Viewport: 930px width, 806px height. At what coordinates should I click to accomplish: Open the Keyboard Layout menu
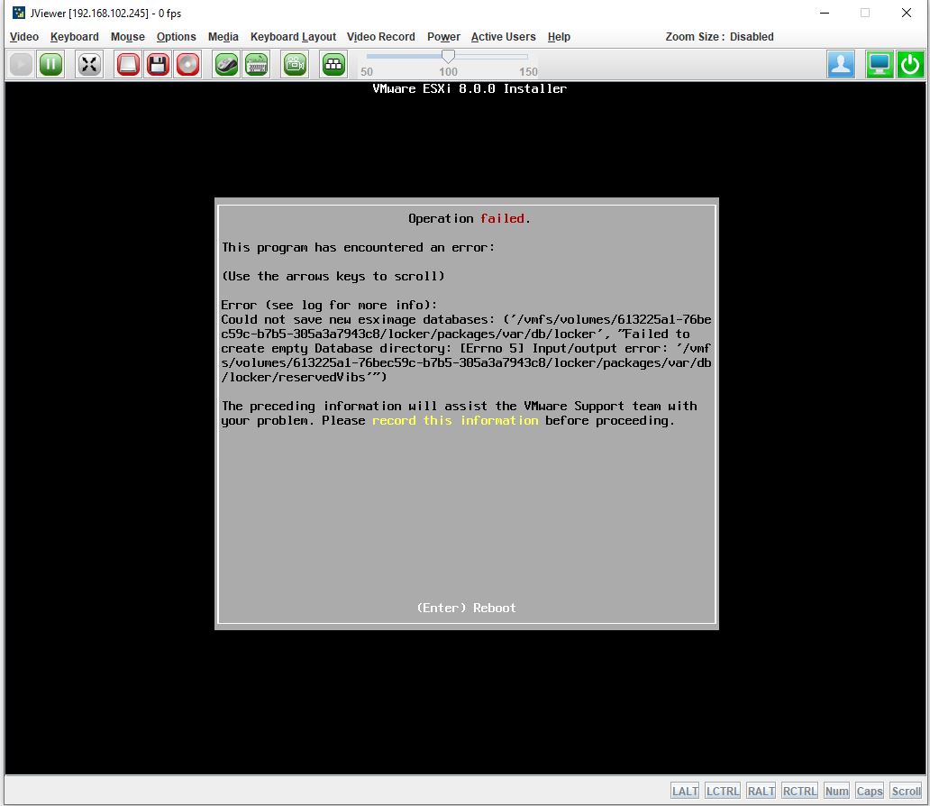293,37
